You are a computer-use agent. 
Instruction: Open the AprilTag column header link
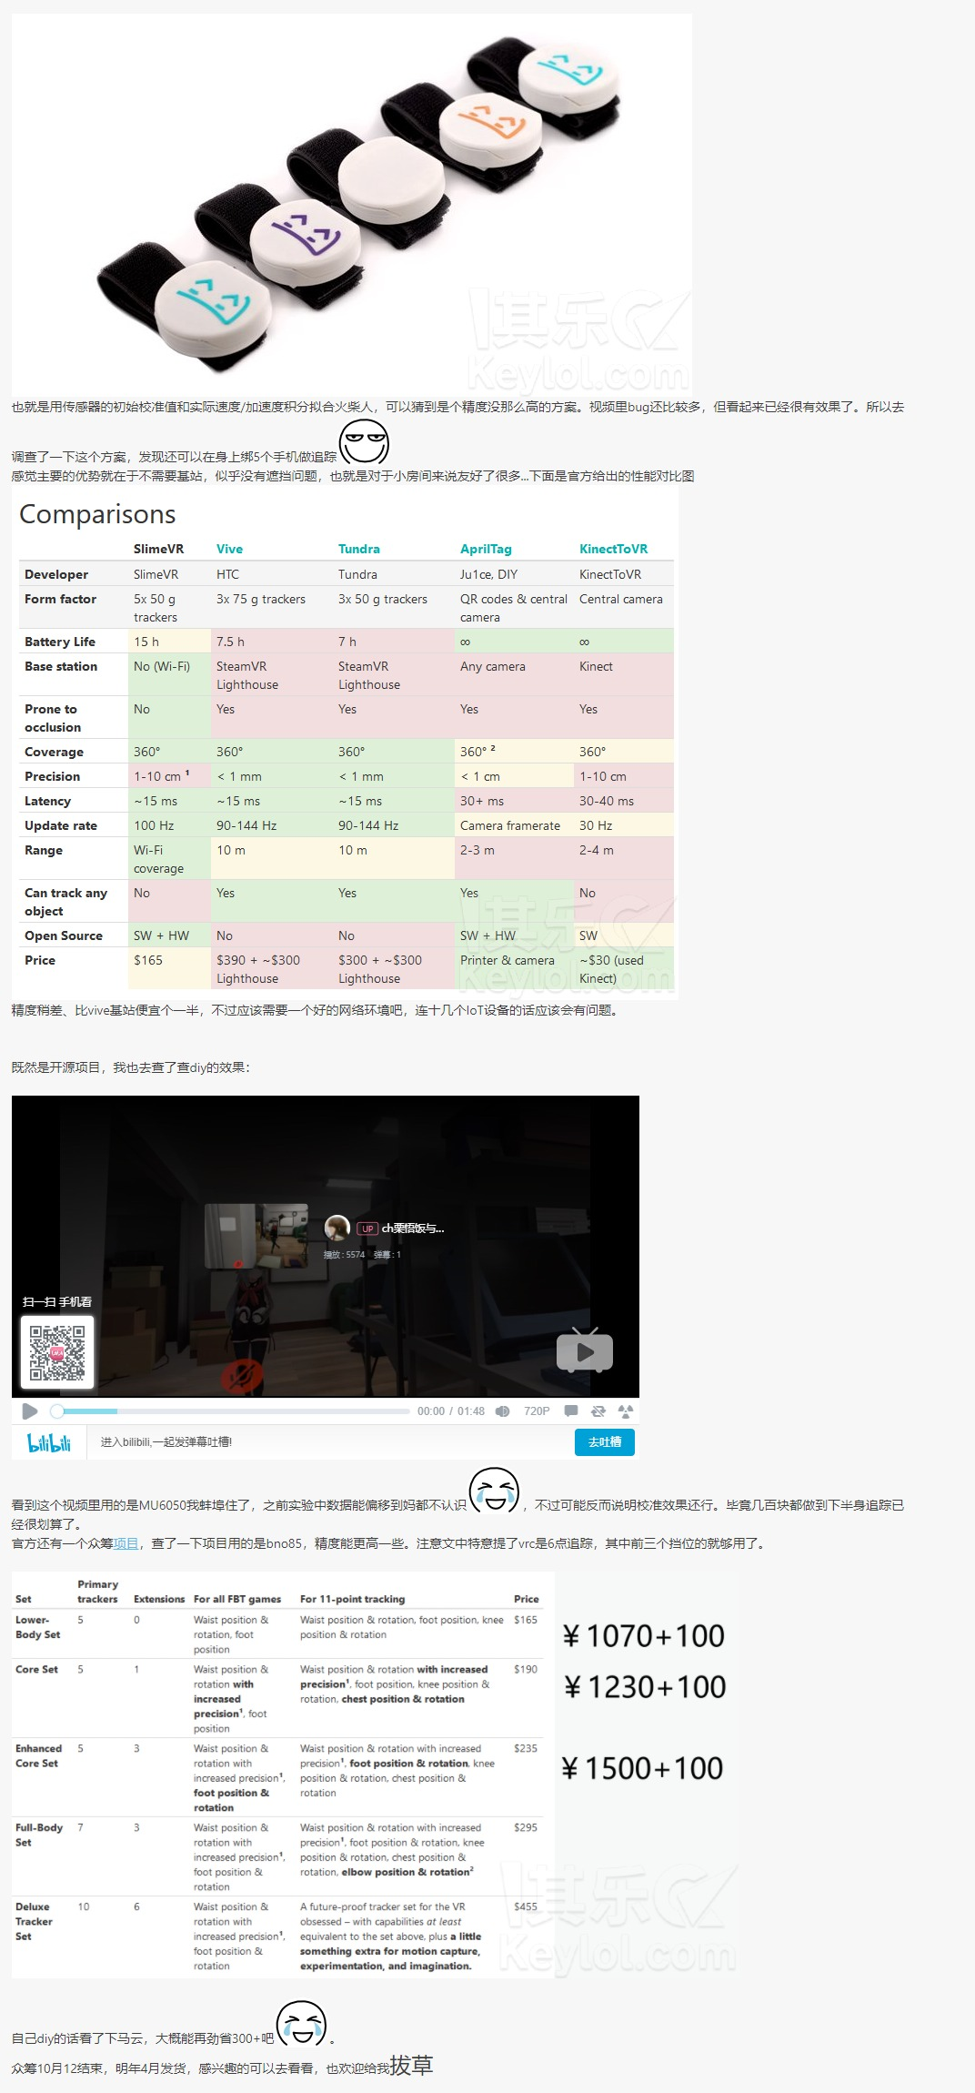pos(486,549)
